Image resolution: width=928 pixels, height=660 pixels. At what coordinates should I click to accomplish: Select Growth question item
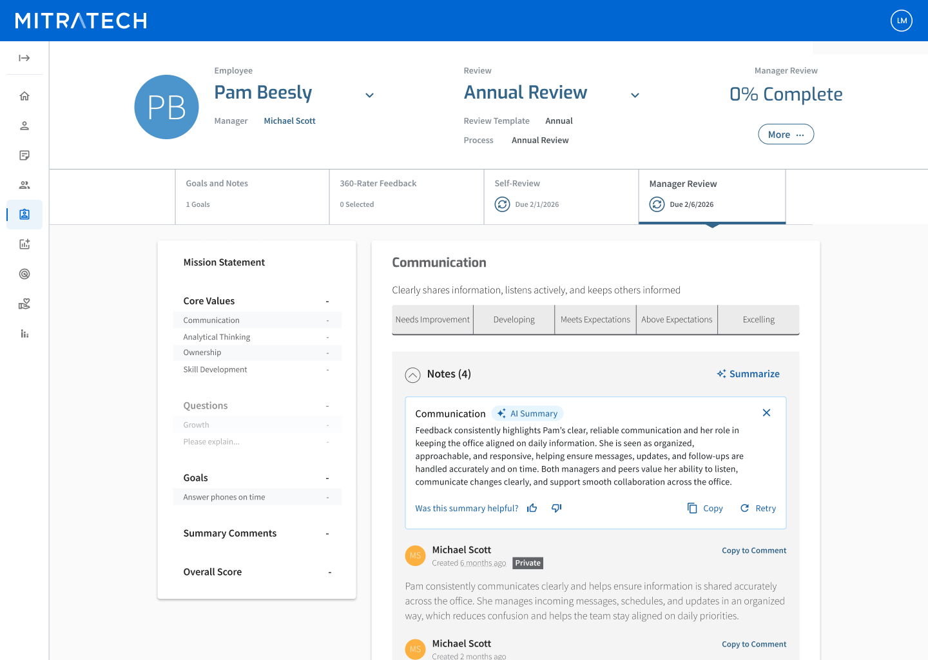click(x=257, y=425)
